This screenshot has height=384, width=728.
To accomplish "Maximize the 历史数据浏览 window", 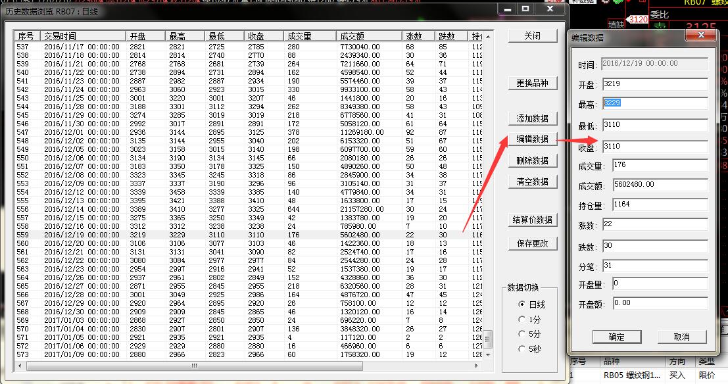I will click(525, 9).
